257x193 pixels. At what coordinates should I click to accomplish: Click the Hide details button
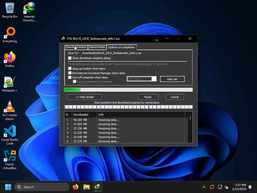pyautogui.click(x=84, y=97)
